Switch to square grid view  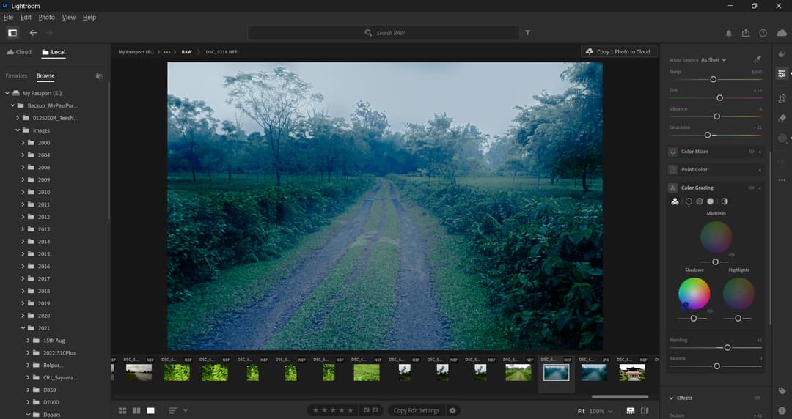[136, 410]
